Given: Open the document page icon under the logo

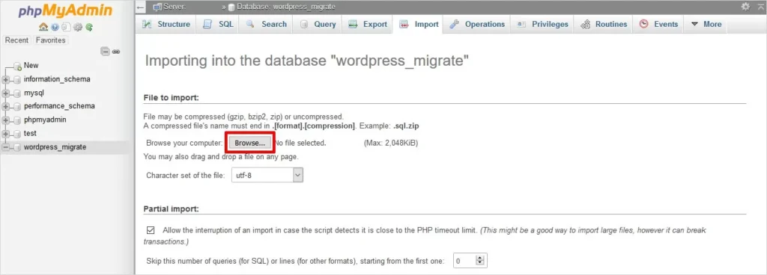Looking at the screenshot, I should pos(66,28).
